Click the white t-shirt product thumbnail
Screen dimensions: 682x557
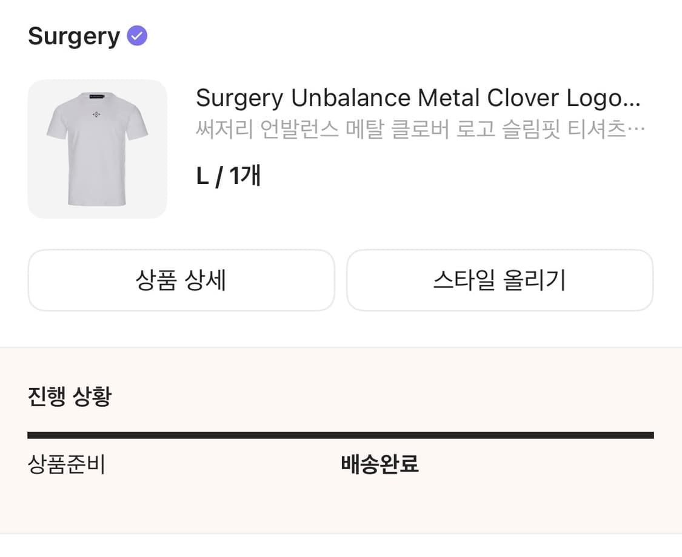(97, 148)
